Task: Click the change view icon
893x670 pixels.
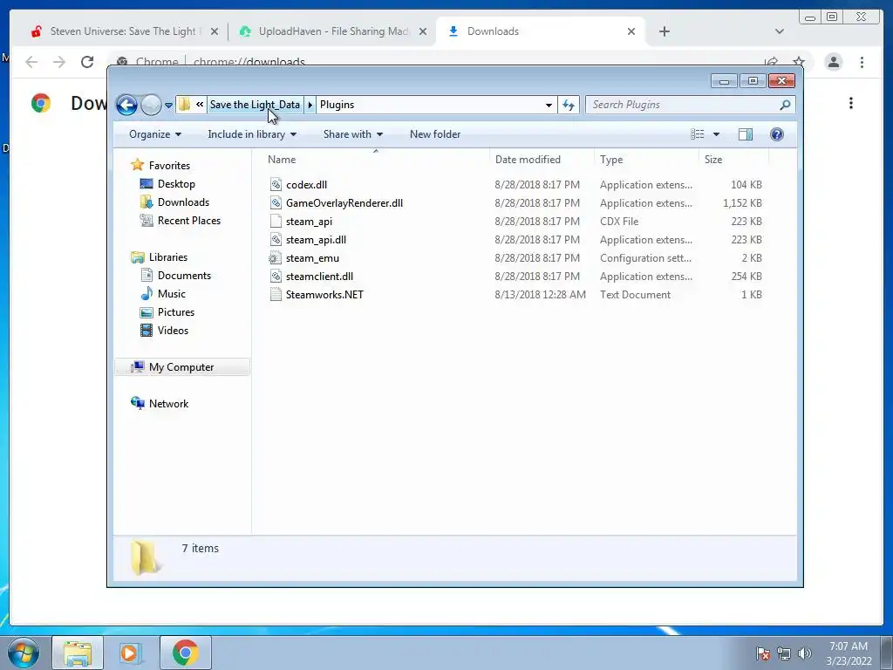Action: (698, 134)
